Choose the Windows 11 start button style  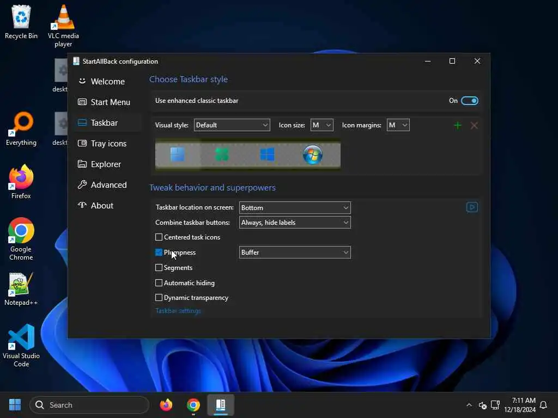click(178, 155)
